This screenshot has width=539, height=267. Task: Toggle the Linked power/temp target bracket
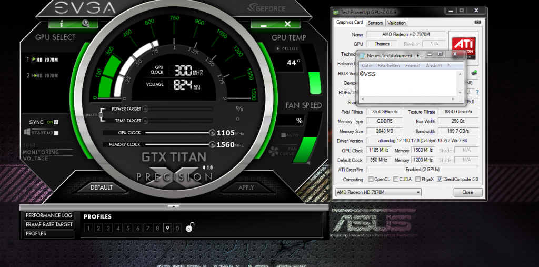click(x=101, y=115)
